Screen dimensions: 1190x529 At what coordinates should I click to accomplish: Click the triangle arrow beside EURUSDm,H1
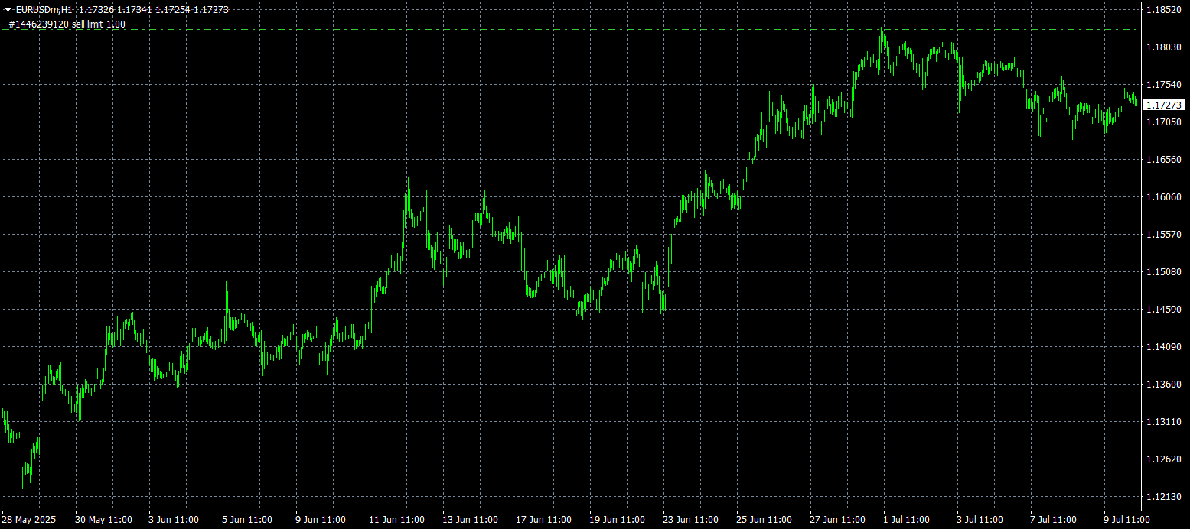click(8, 10)
